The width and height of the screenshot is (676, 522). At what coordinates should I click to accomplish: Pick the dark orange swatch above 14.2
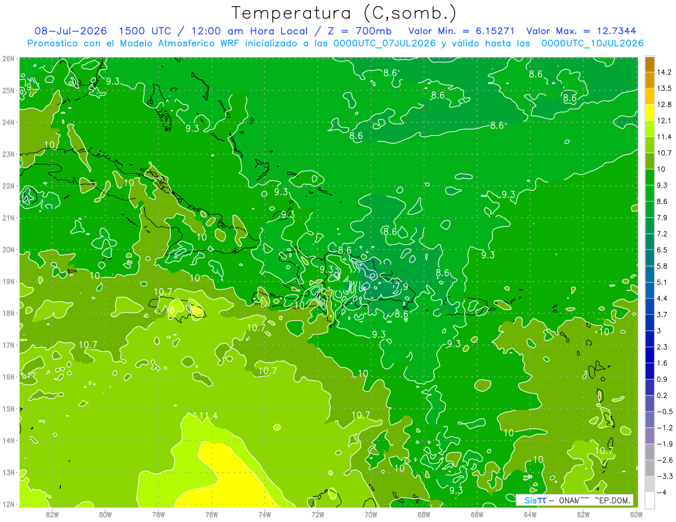pos(650,64)
